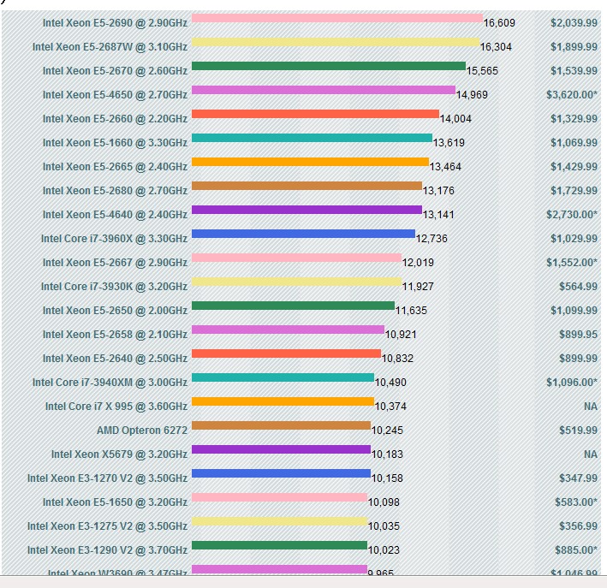
Task: Click the score value 13,619
Action: pos(449,143)
